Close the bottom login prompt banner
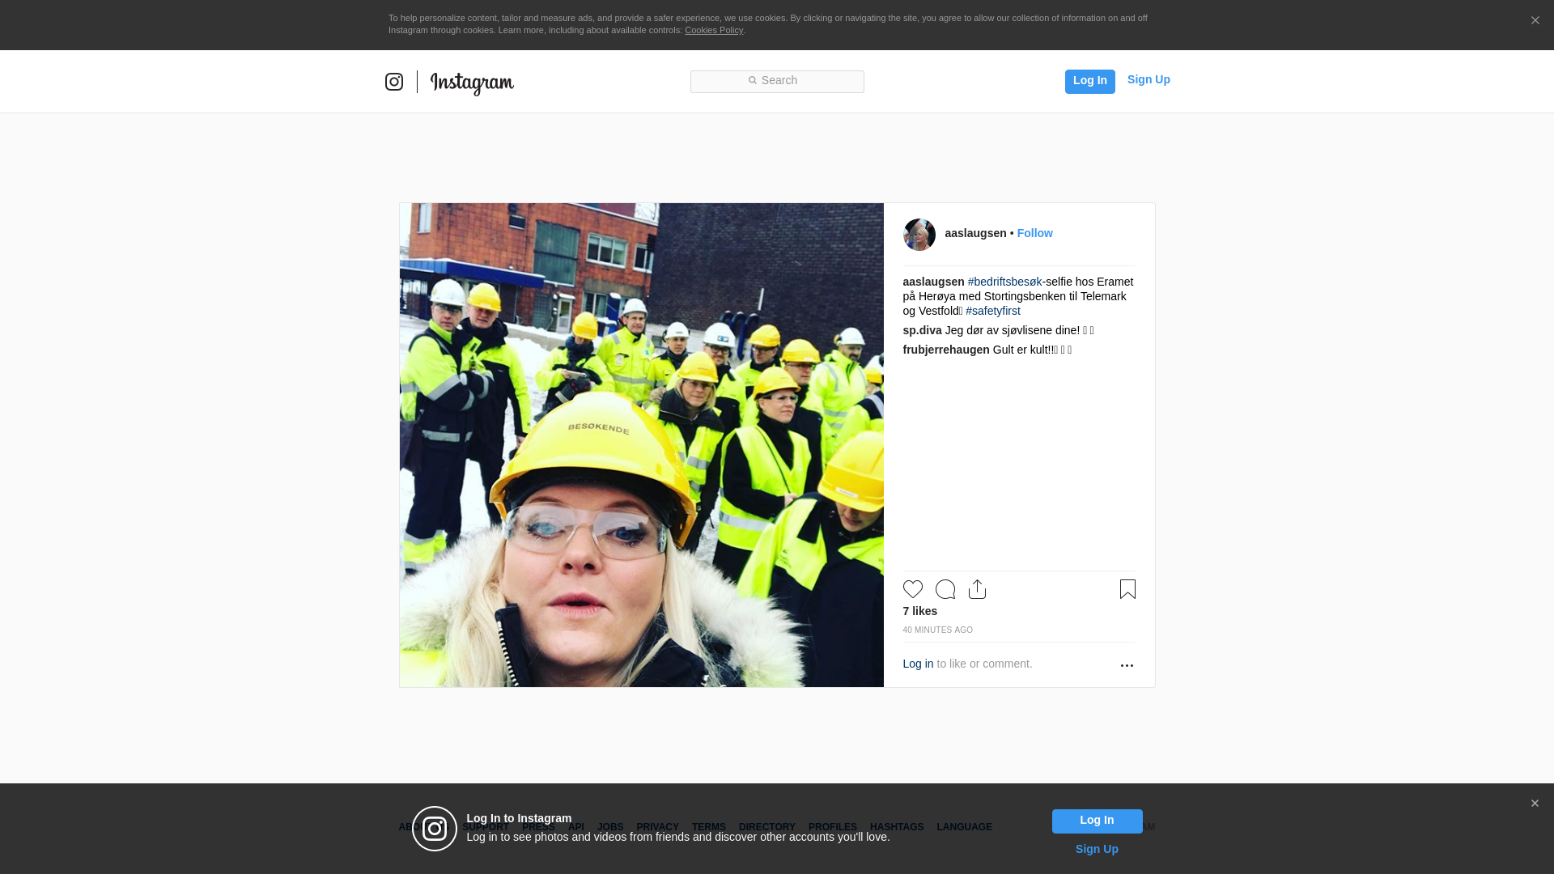 coord(1535,804)
